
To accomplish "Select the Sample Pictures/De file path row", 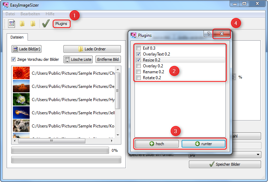I will click(x=63, y=86).
